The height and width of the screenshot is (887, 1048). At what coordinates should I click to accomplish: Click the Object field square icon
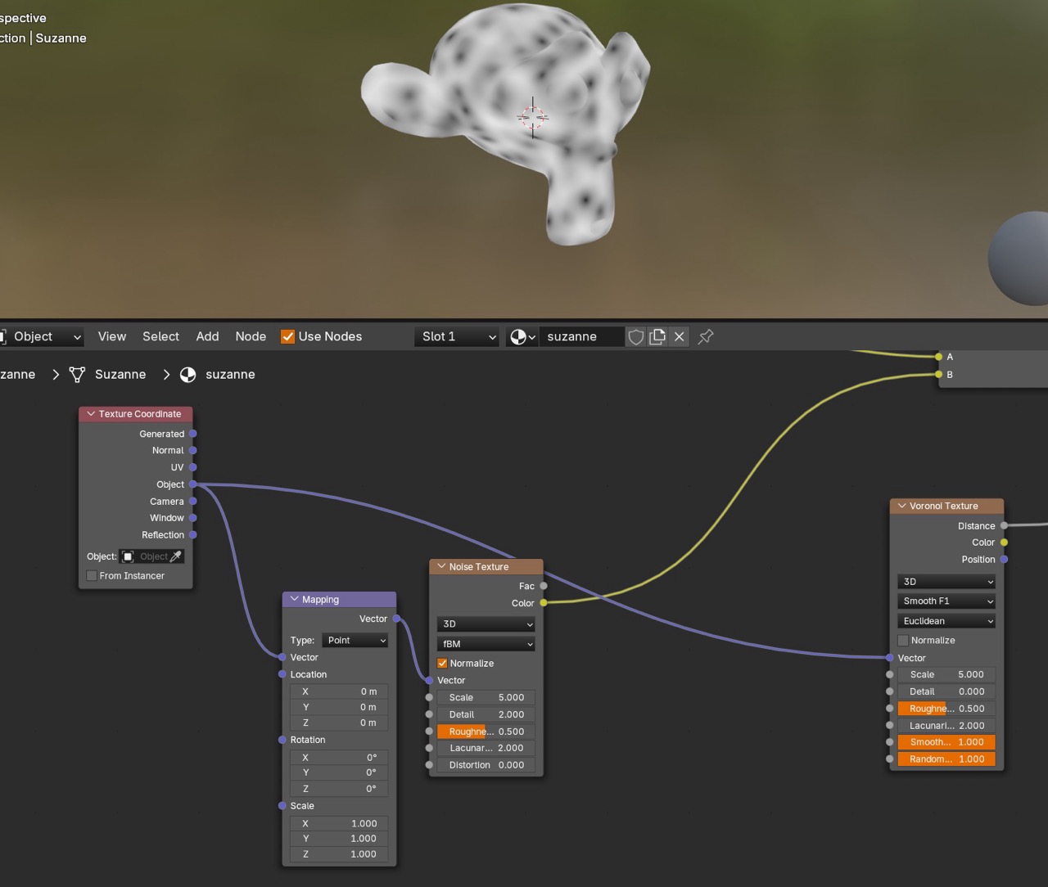128,556
